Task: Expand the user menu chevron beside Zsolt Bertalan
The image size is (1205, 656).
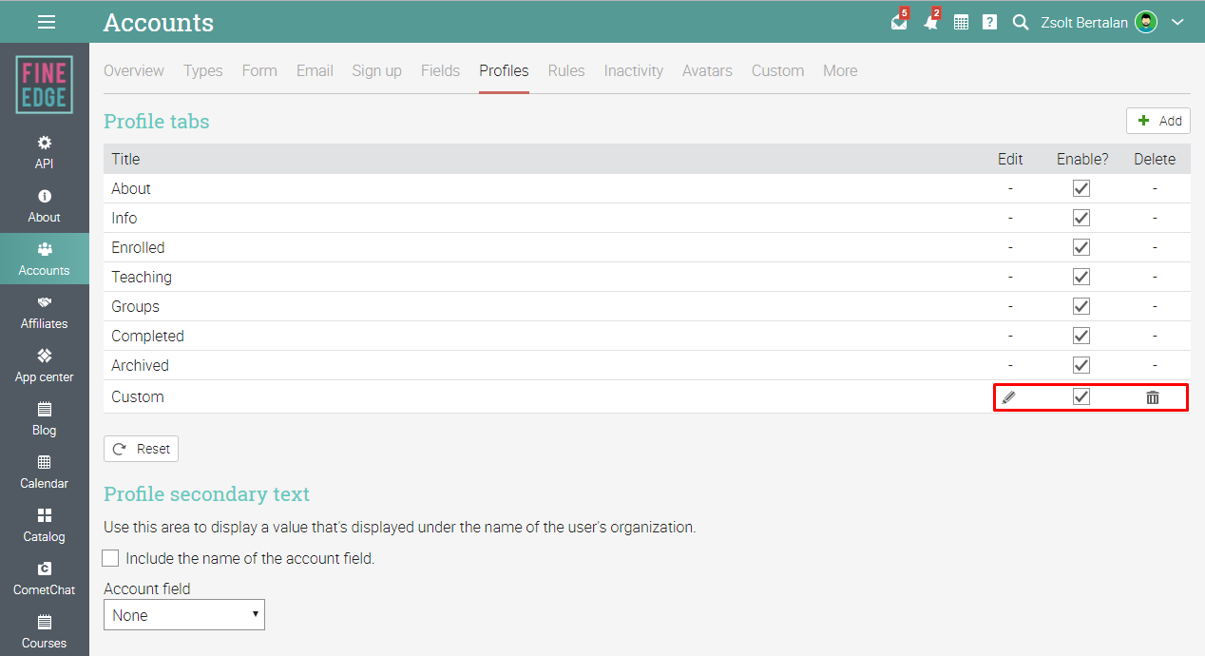Action: (1177, 22)
